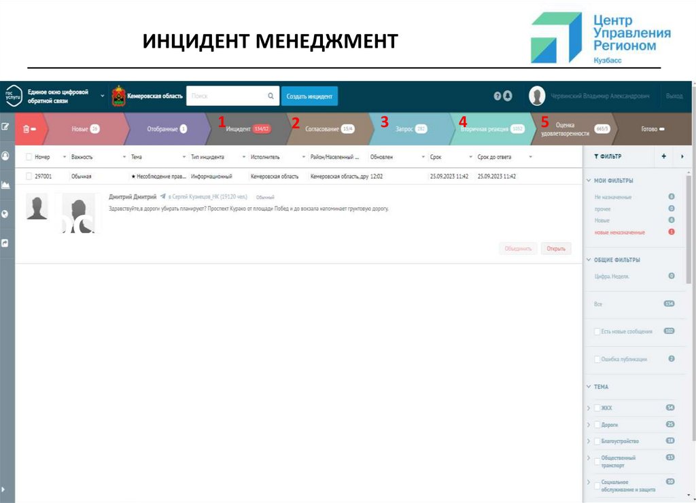Switch to Оценка удовлетворенности stage tab
This screenshot has height=503, width=696.
click(572, 128)
